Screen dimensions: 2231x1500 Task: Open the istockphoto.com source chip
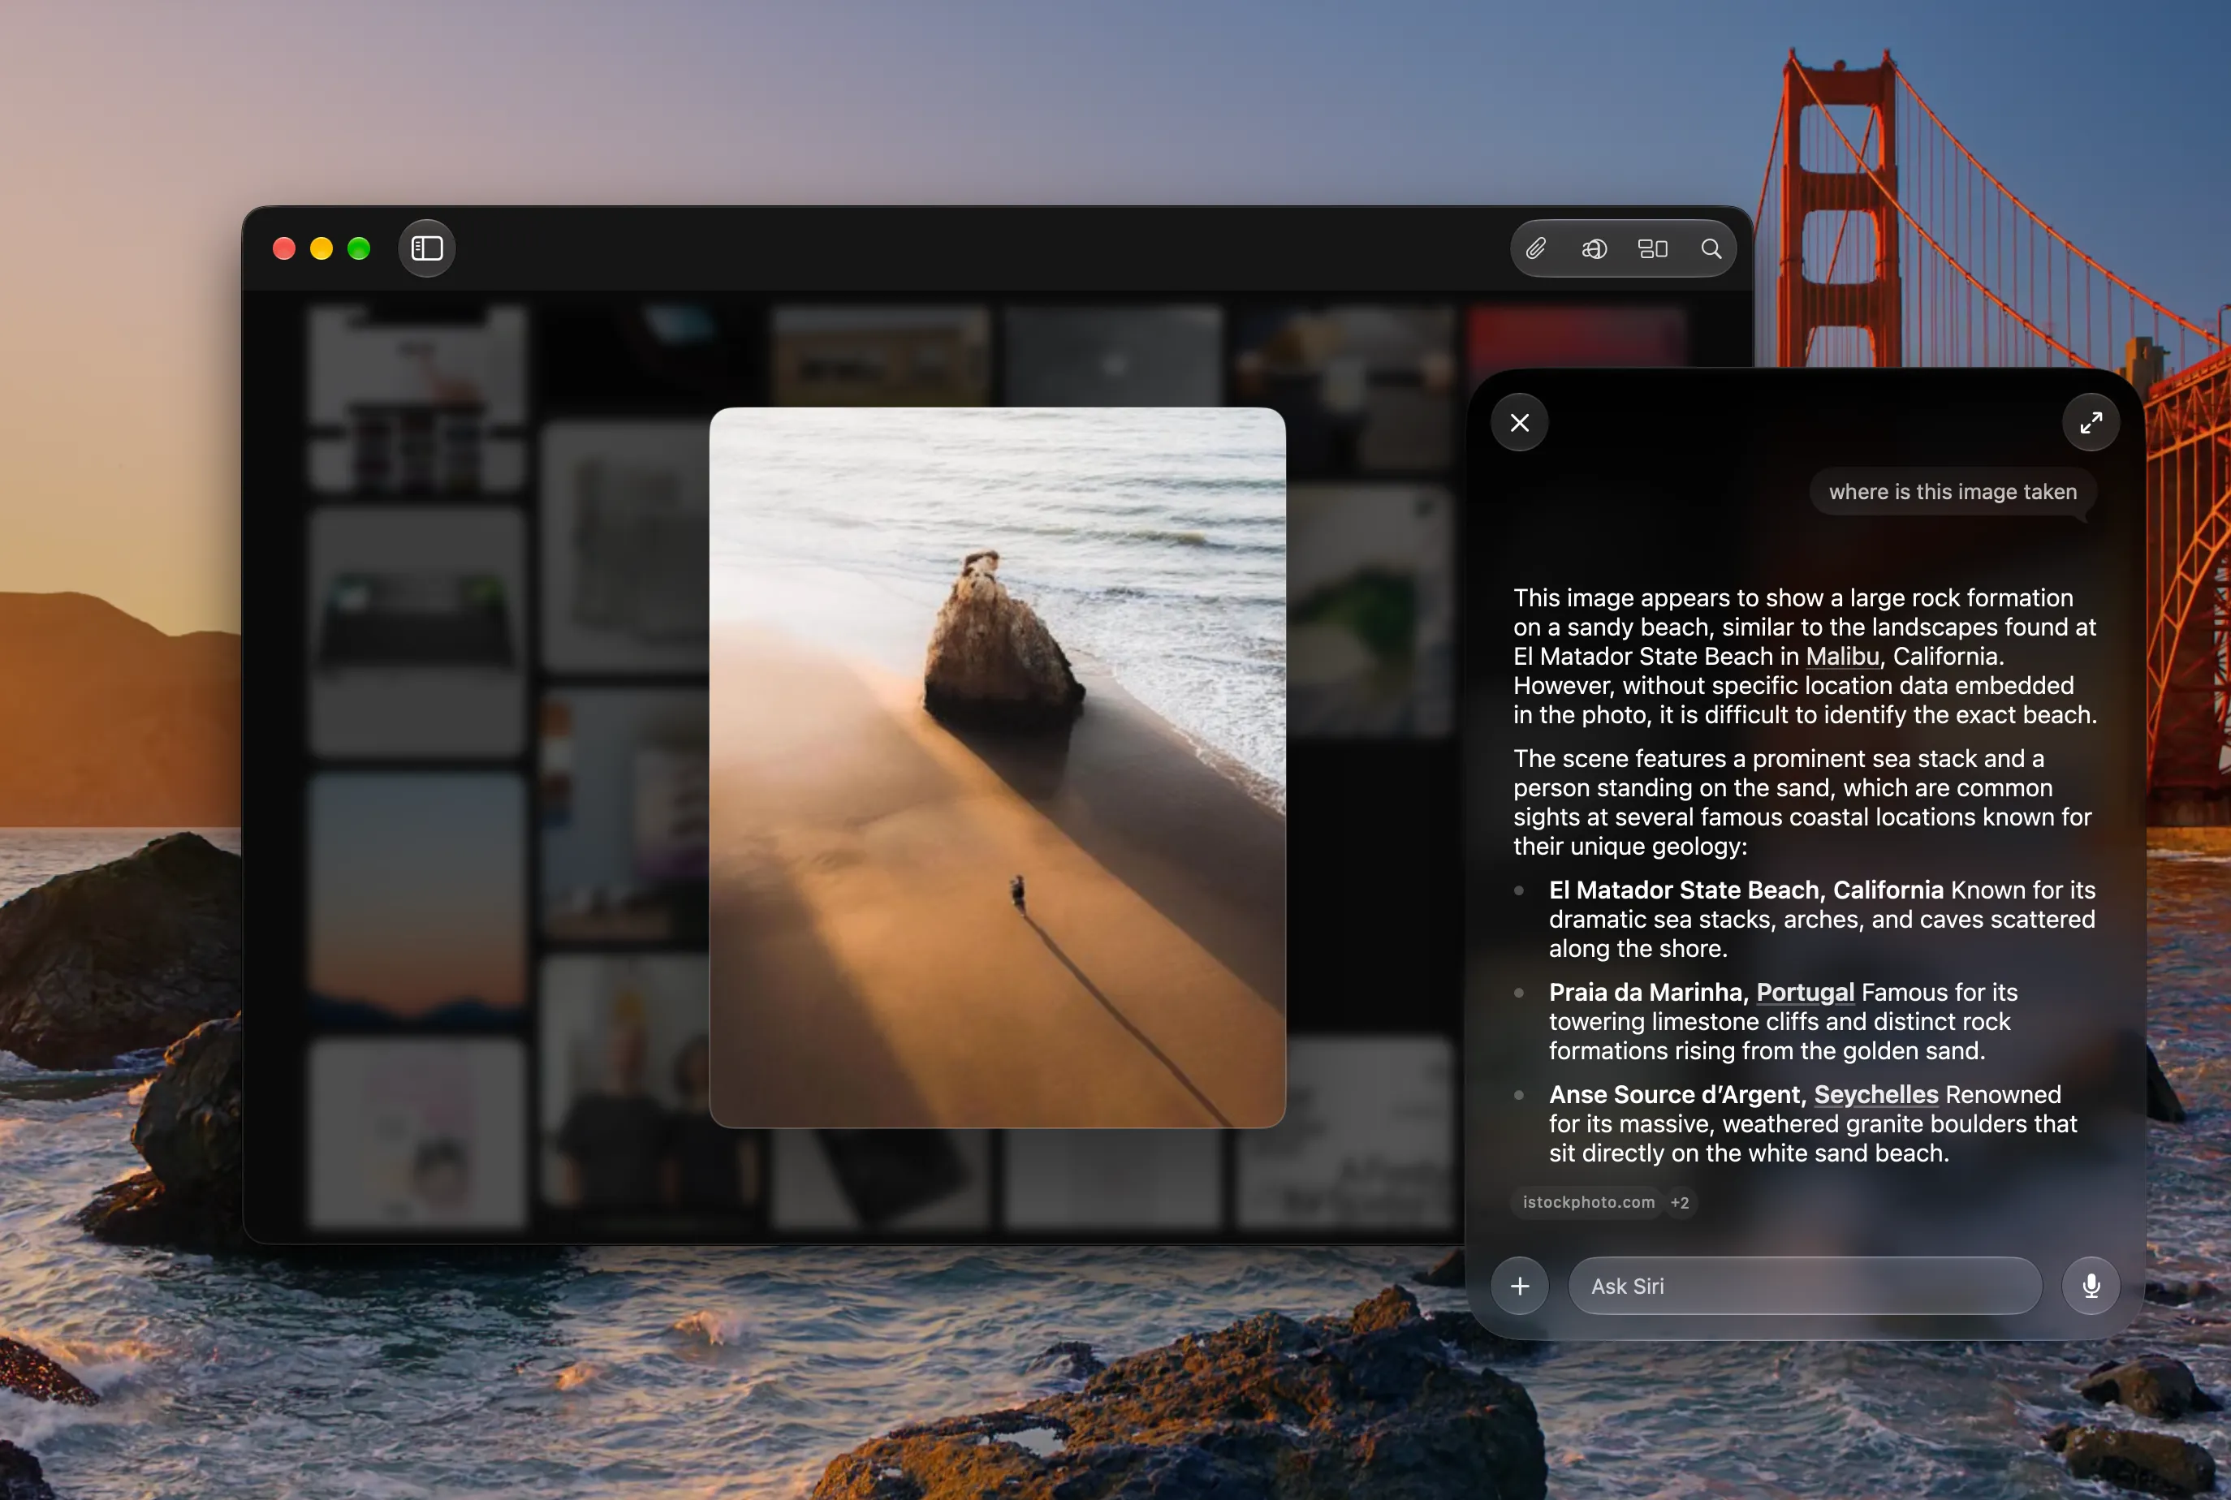1588,1202
